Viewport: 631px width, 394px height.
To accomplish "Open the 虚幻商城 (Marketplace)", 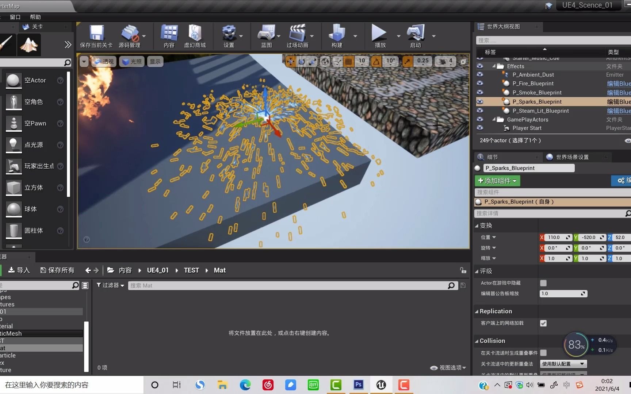I will tap(195, 35).
